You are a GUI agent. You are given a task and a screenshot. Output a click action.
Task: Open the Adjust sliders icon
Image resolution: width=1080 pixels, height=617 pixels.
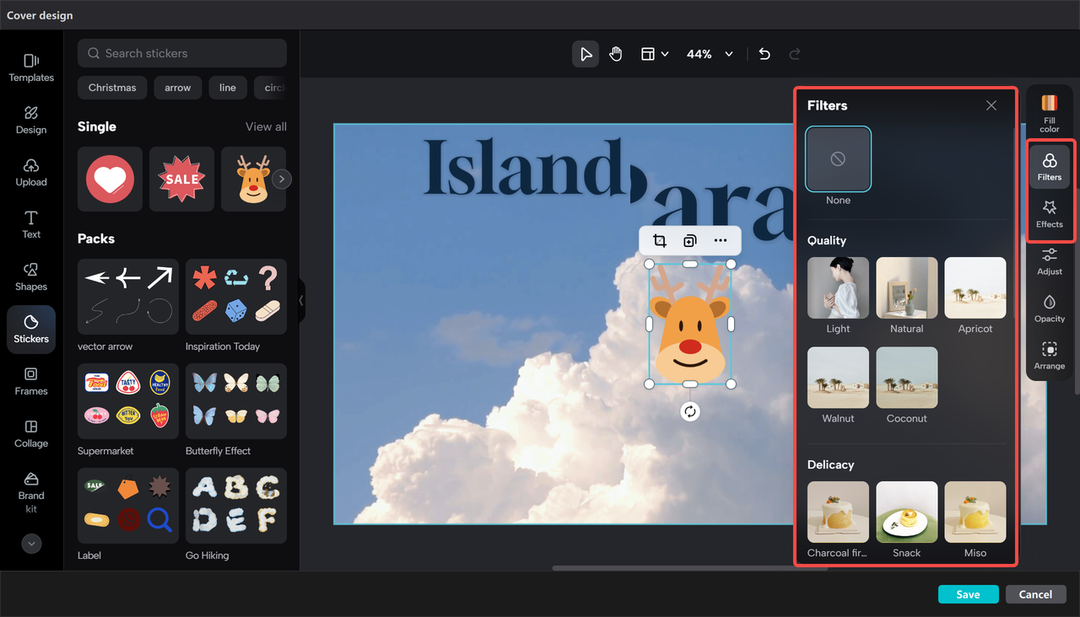pos(1050,261)
